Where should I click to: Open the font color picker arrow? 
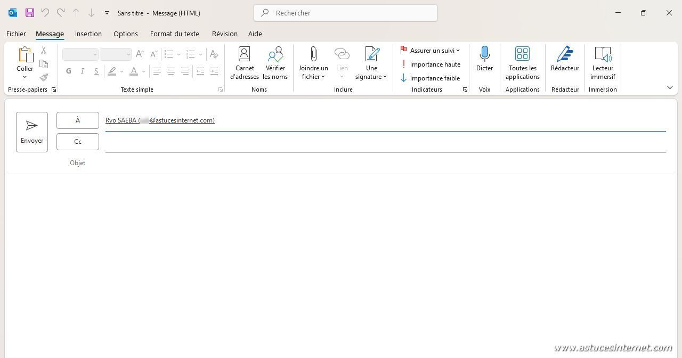click(x=144, y=71)
